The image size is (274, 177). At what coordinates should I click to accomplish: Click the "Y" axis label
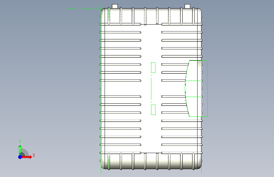click(x=20, y=142)
